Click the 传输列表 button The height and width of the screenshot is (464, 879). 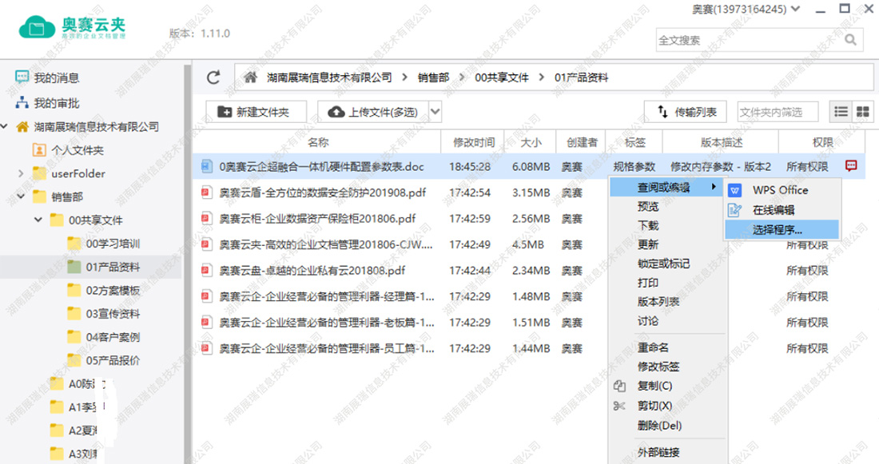686,112
